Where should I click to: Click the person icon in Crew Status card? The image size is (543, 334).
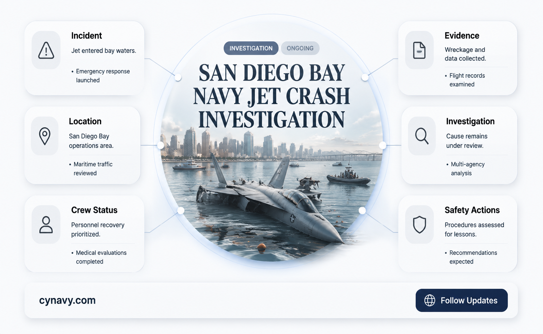(46, 225)
